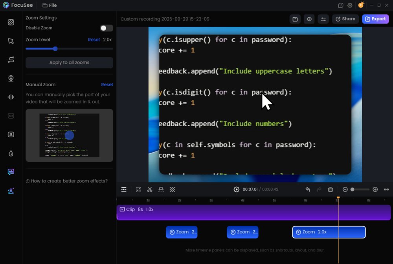Delete selection with the trash icon
Image resolution: width=393 pixels, height=264 pixels.
pos(331,189)
